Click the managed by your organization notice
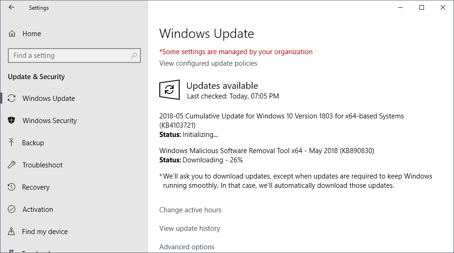This screenshot has height=253, width=454. point(236,52)
